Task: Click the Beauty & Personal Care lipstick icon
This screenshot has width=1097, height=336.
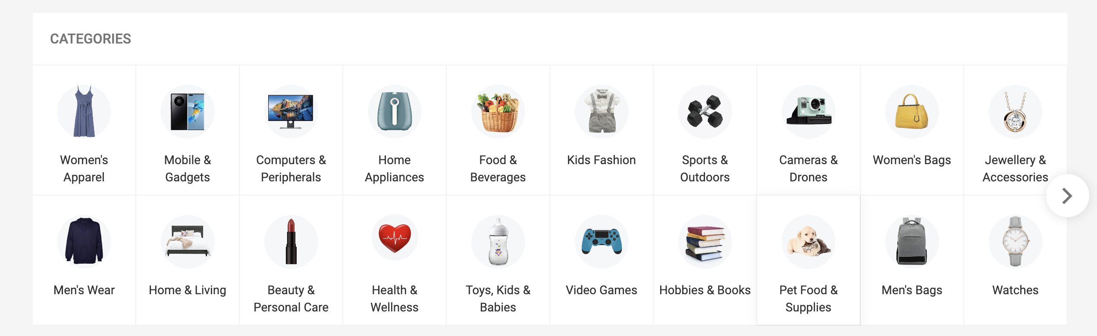Action: (291, 241)
